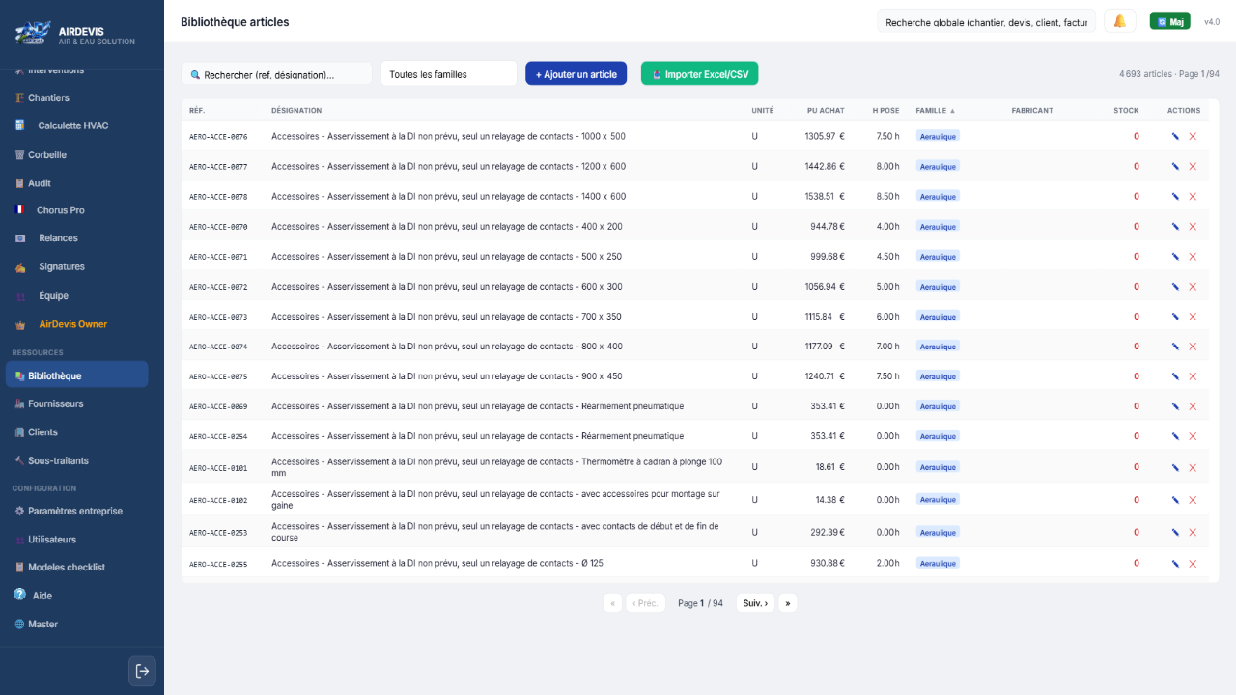Edit article AERO-ACCE-0069 pencil icon
1236x695 pixels.
(x=1175, y=405)
